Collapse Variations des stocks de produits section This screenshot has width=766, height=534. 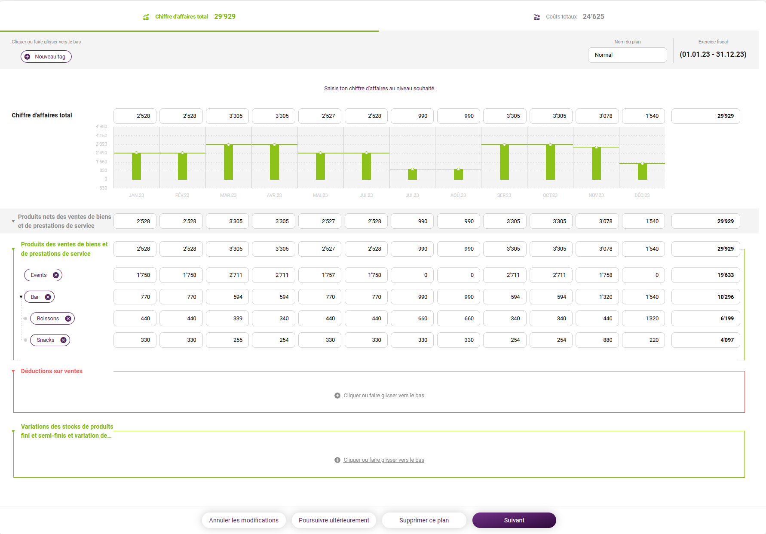pos(13,431)
